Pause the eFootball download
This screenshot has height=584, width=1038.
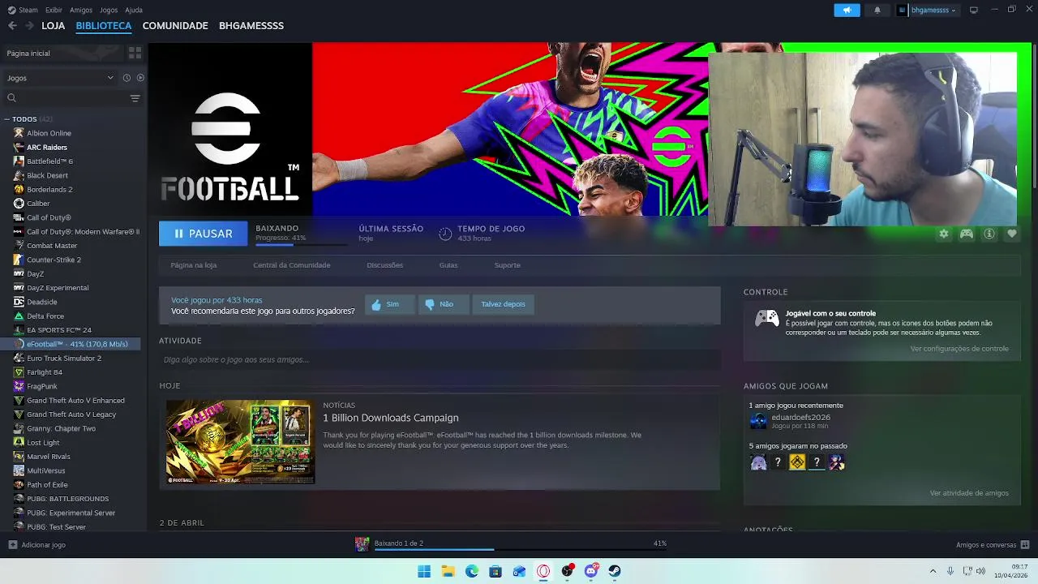(x=203, y=234)
